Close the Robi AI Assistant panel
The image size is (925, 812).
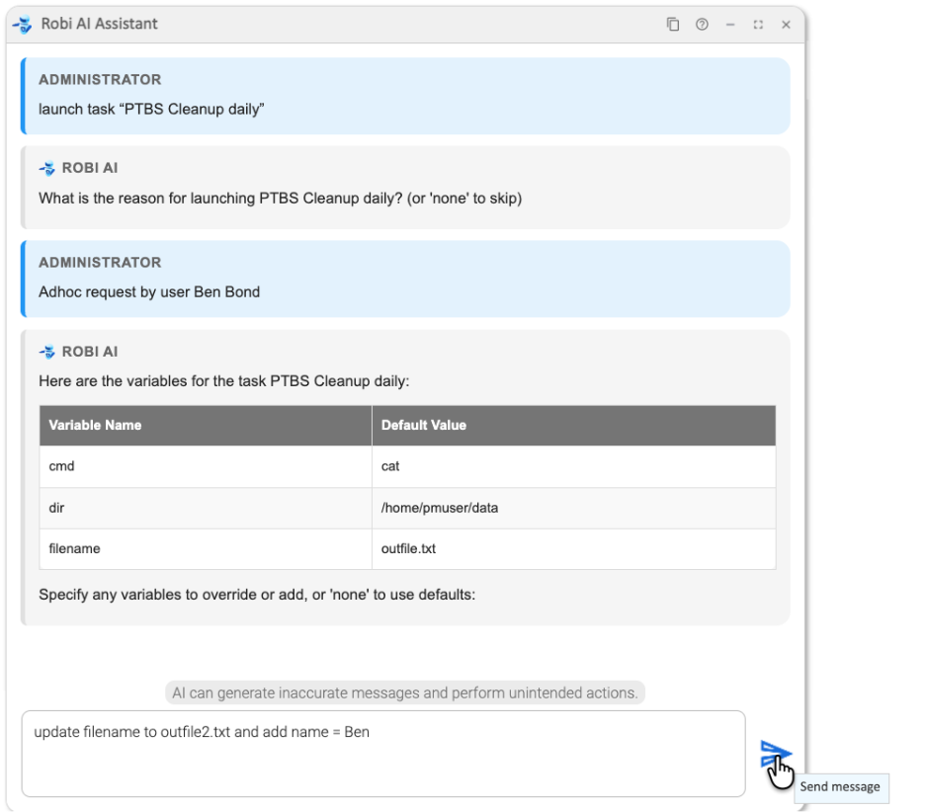click(786, 25)
